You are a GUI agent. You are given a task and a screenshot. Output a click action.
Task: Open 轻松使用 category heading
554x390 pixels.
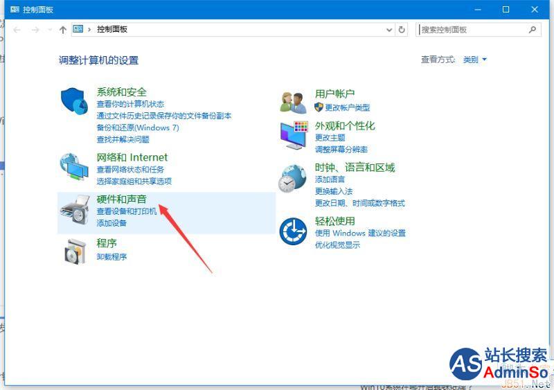tap(335, 221)
